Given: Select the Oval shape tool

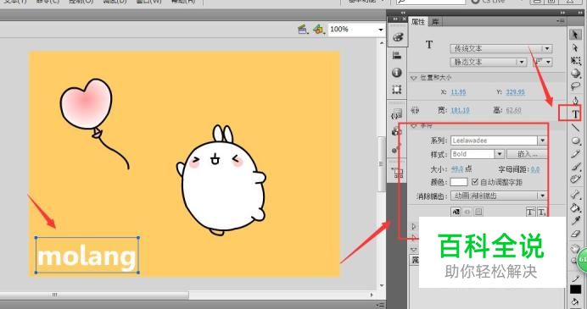Looking at the screenshot, I should pyautogui.click(x=575, y=141).
